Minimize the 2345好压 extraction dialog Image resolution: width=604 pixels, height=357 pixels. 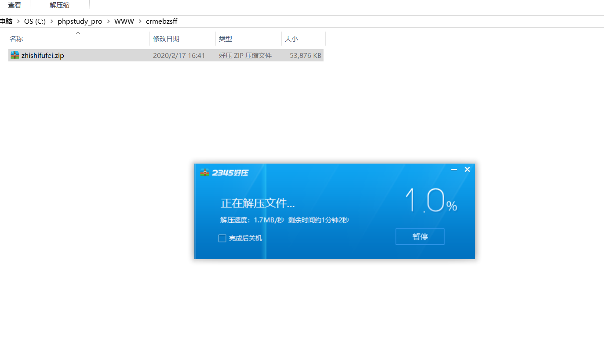tap(454, 169)
